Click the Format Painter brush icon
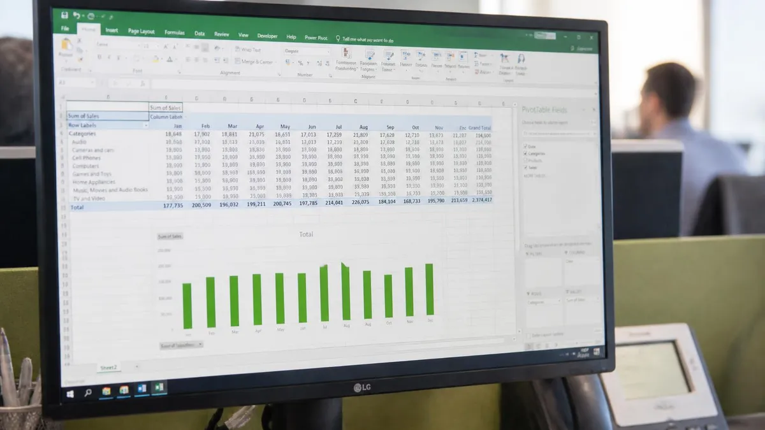 [x=80, y=60]
